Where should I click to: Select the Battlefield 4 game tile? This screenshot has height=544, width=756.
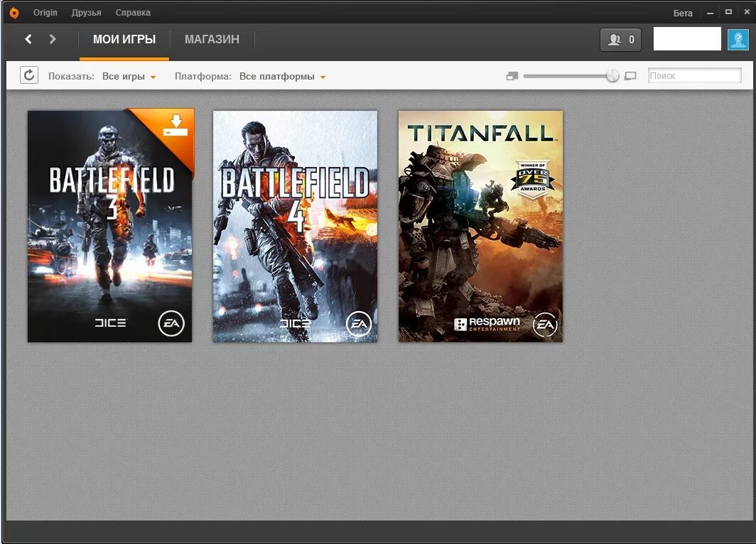[x=295, y=227]
